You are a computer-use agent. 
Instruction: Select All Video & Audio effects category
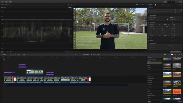151,59
